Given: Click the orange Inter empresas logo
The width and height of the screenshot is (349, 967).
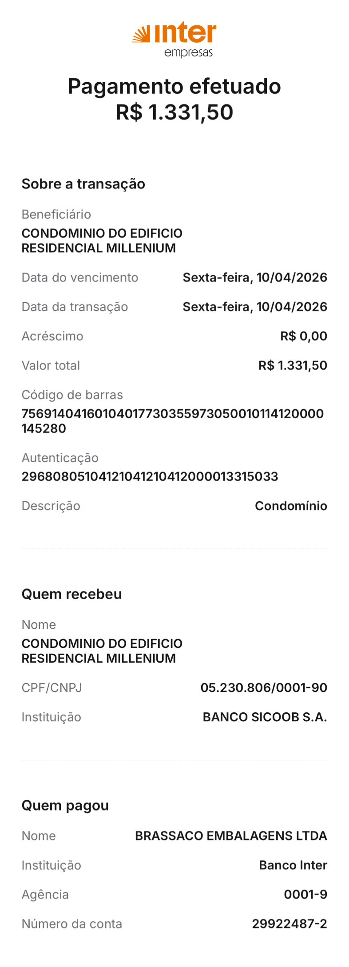Looking at the screenshot, I should pos(174,39).
